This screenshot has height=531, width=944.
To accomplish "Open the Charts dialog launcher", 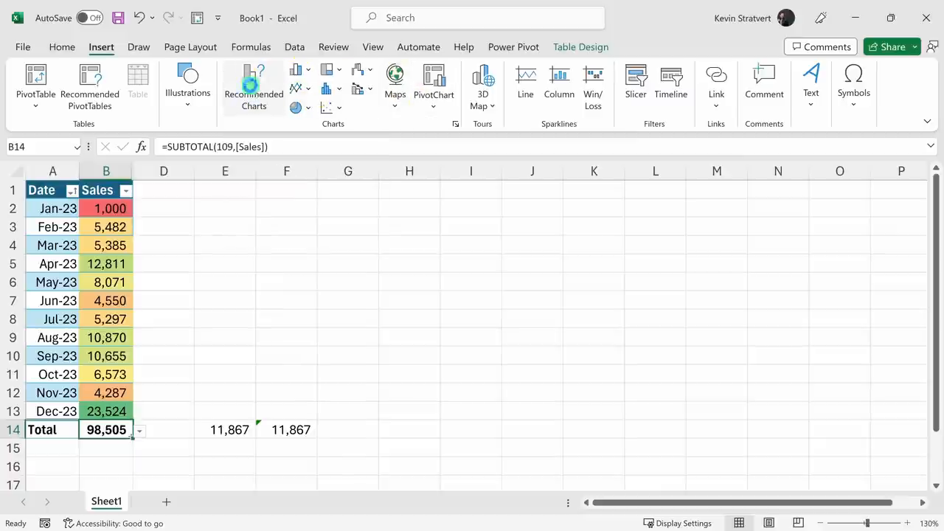I will tap(456, 124).
